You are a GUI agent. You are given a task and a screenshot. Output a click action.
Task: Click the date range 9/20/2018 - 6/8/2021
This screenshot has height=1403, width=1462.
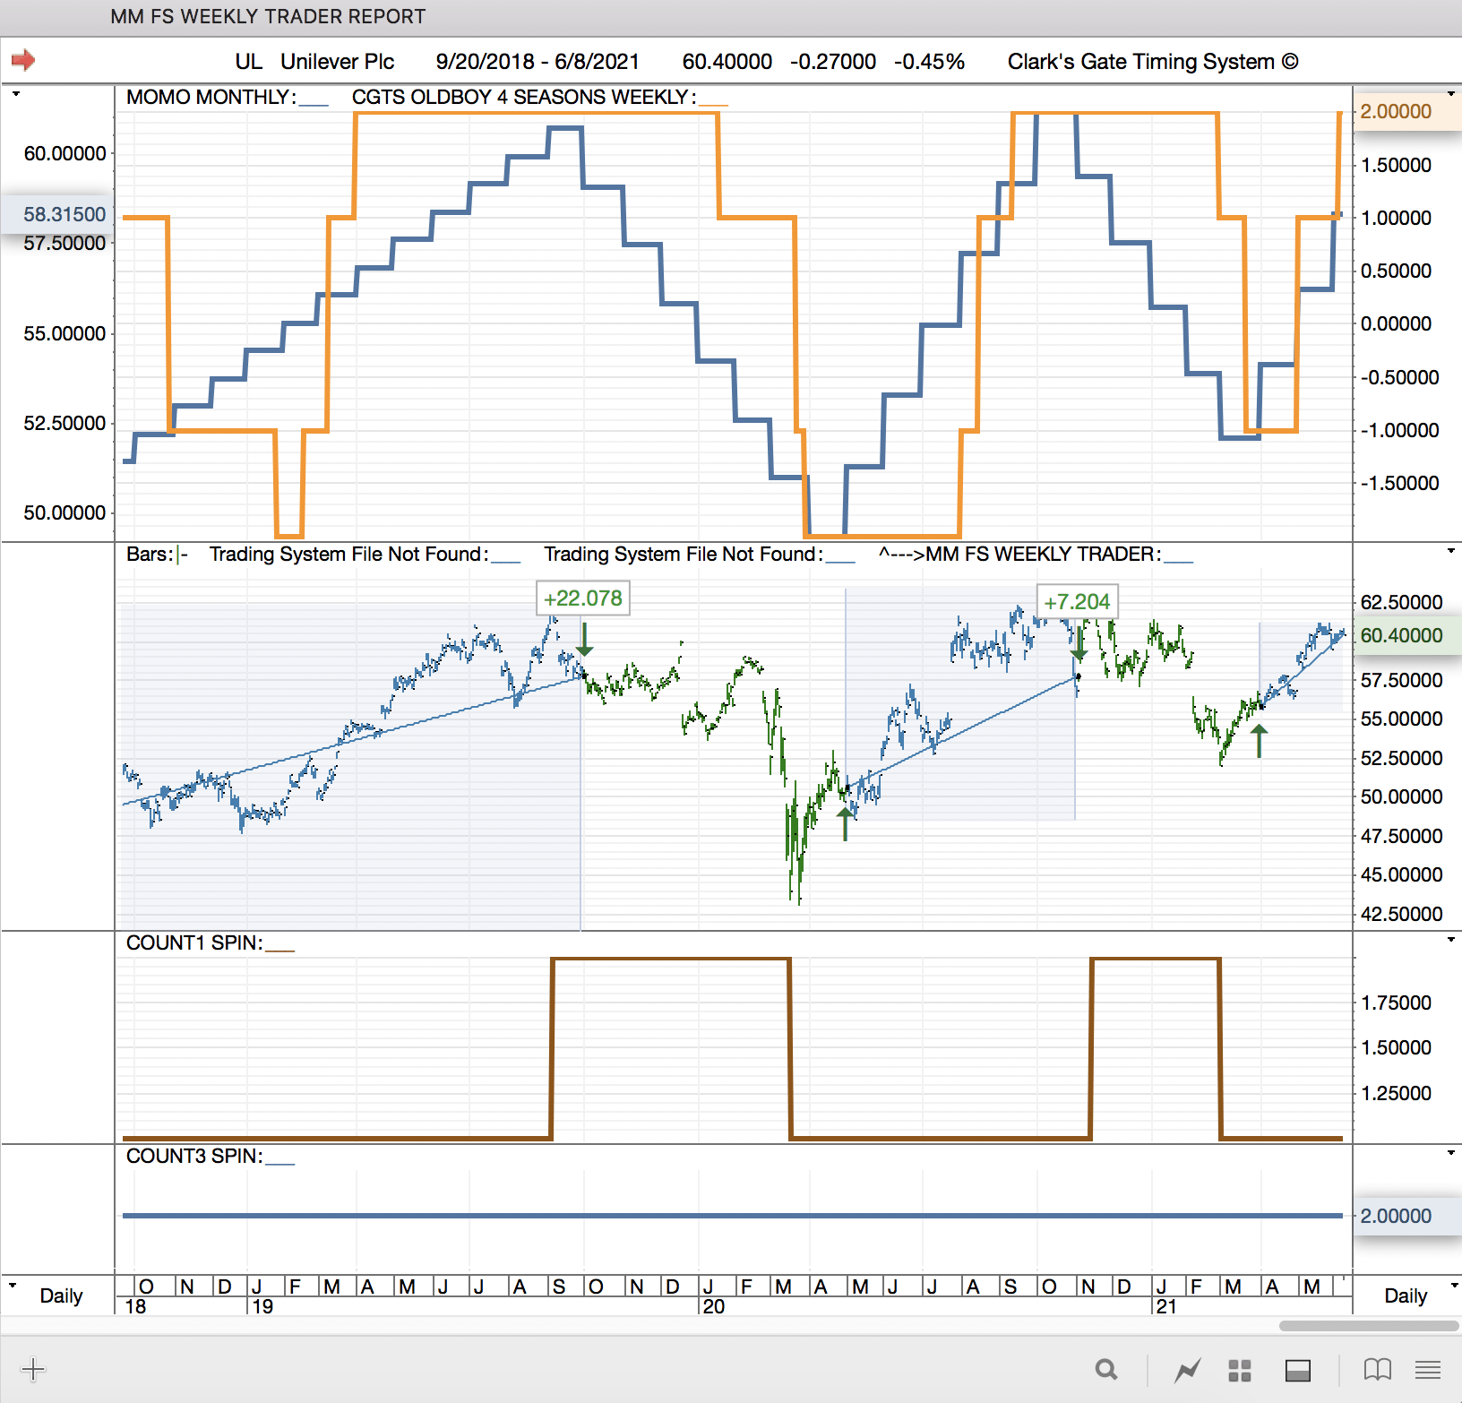[537, 61]
